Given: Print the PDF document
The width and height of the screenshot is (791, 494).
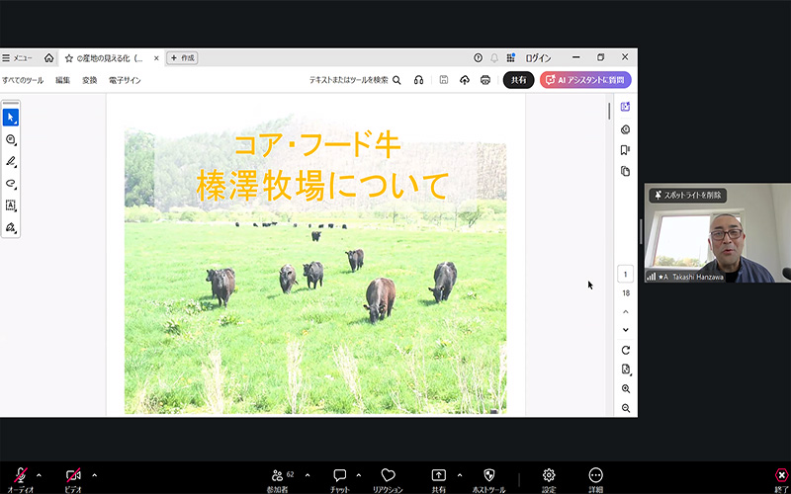Looking at the screenshot, I should click(x=485, y=80).
